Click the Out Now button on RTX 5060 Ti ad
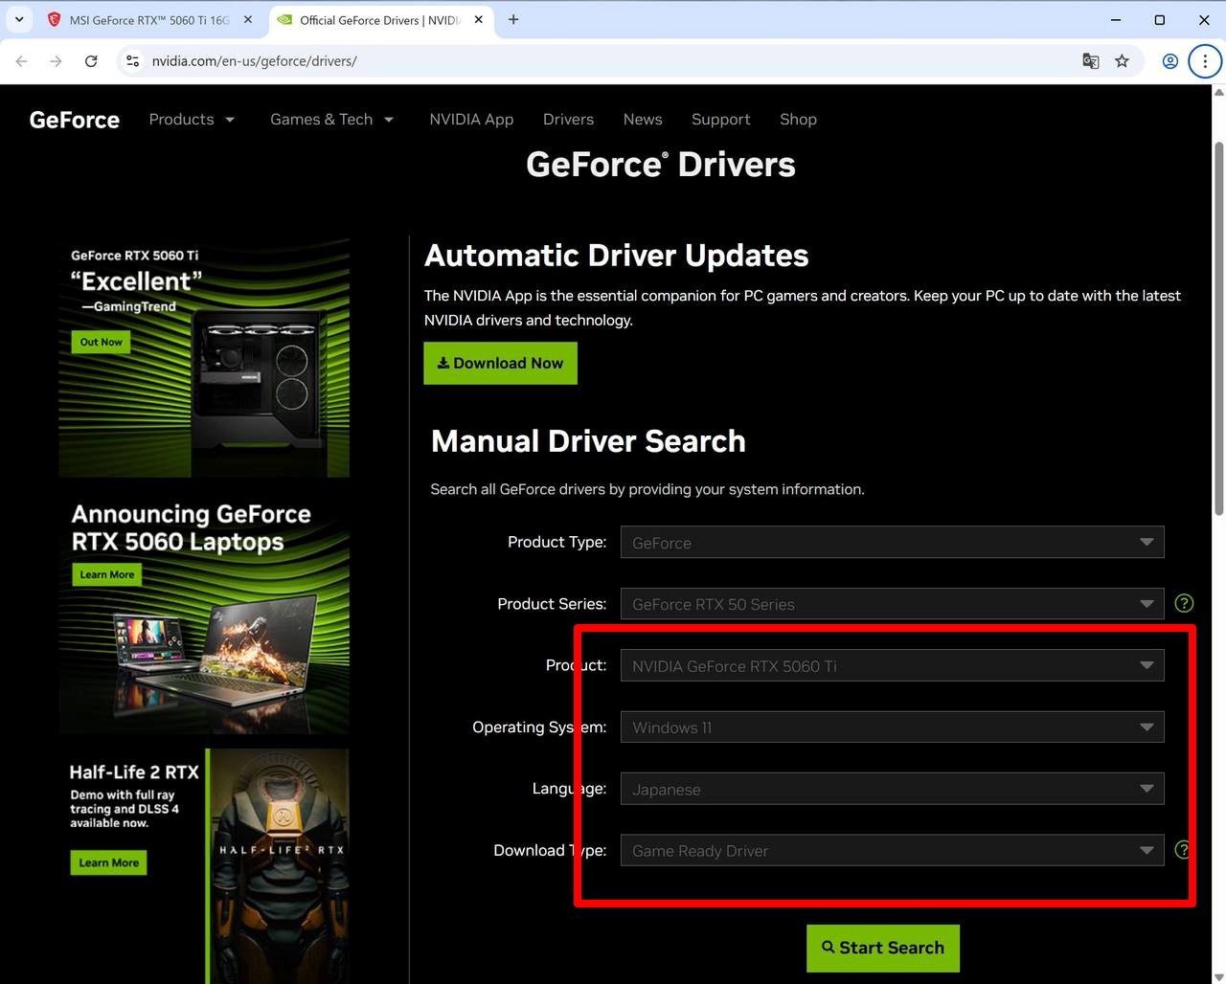Screen dimensions: 1226x984 click(x=102, y=342)
